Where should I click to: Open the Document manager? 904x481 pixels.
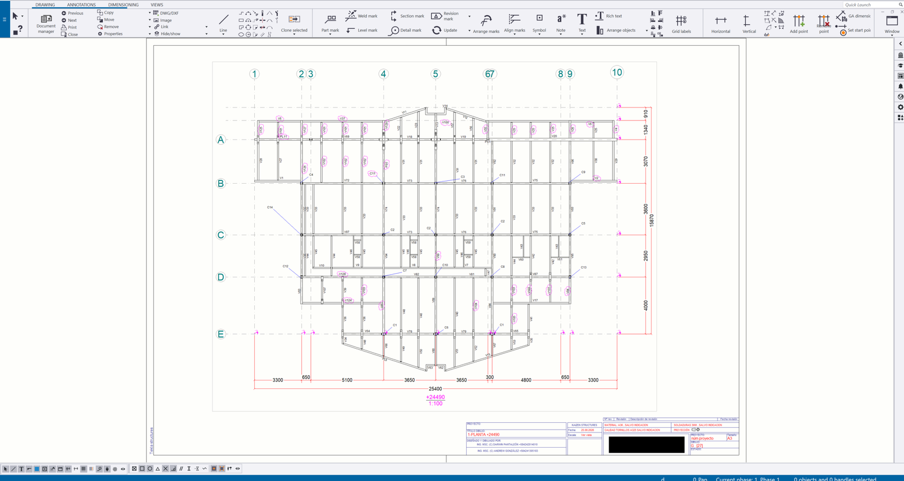[x=46, y=23]
